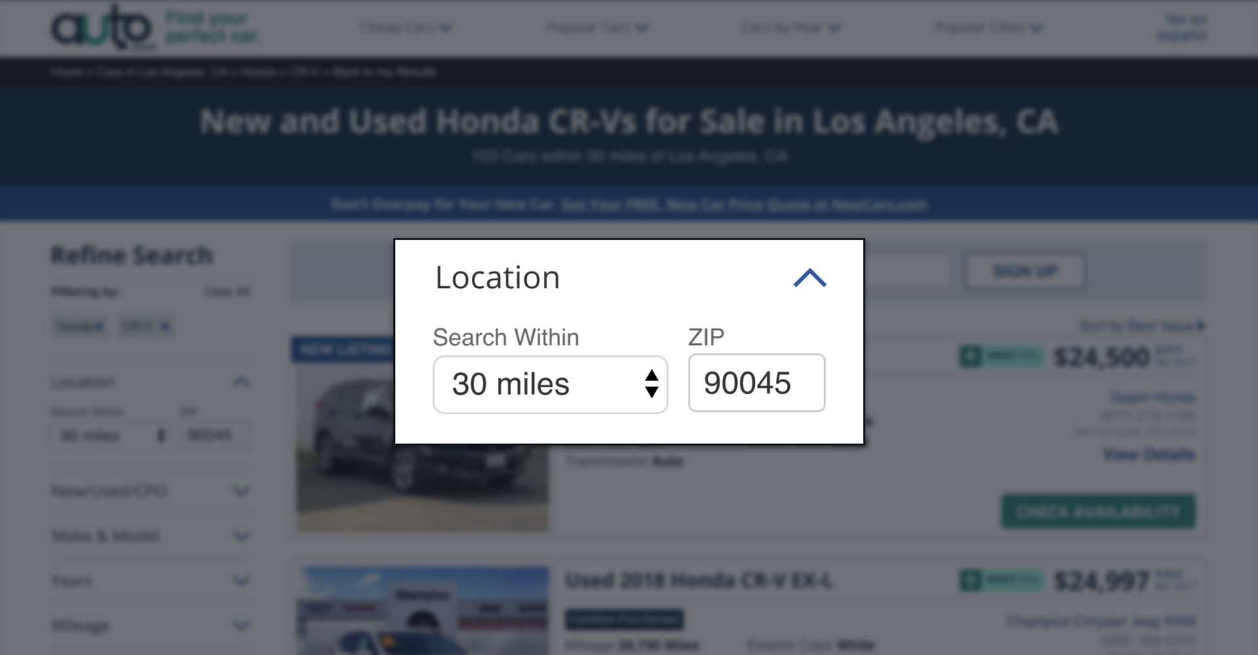Expand the New/Used/CPO filter section
This screenshot has height=655, width=1258.
point(242,492)
